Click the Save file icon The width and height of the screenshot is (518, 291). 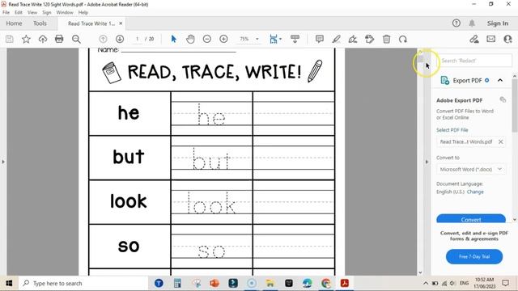[x=10, y=40]
